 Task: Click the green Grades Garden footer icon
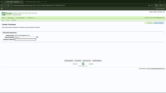(83, 64)
